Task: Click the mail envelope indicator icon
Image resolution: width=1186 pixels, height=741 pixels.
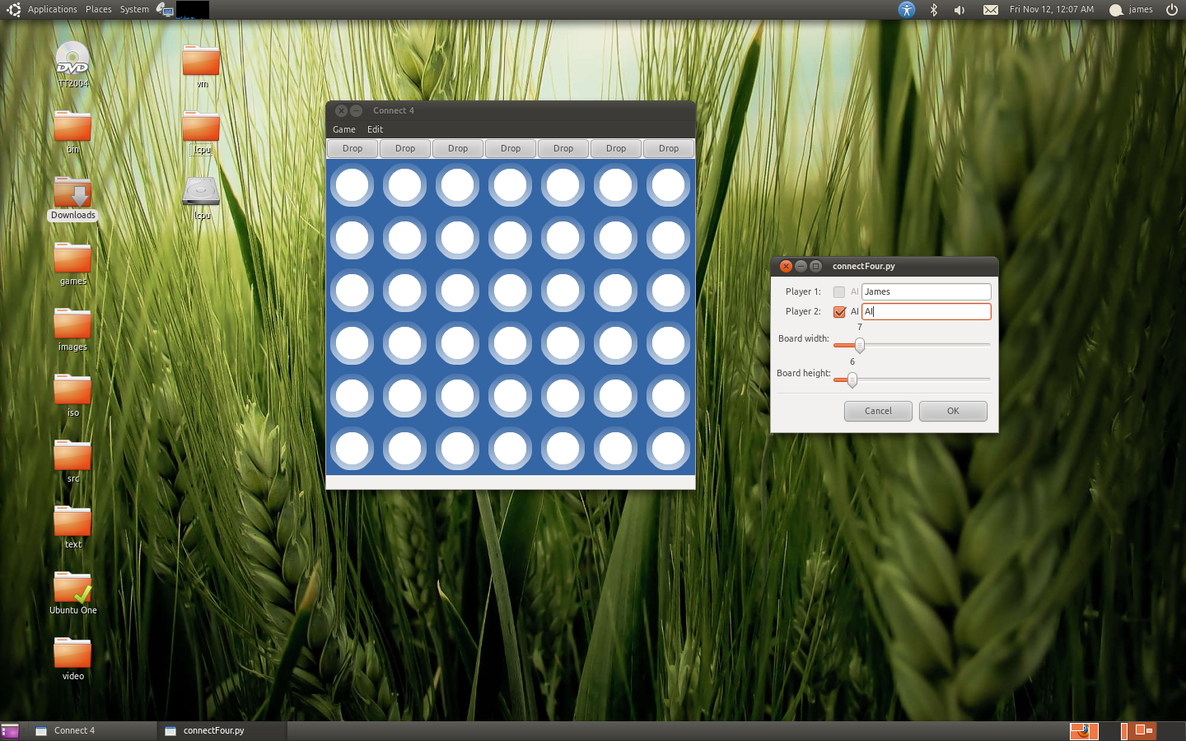Action: 990,10
